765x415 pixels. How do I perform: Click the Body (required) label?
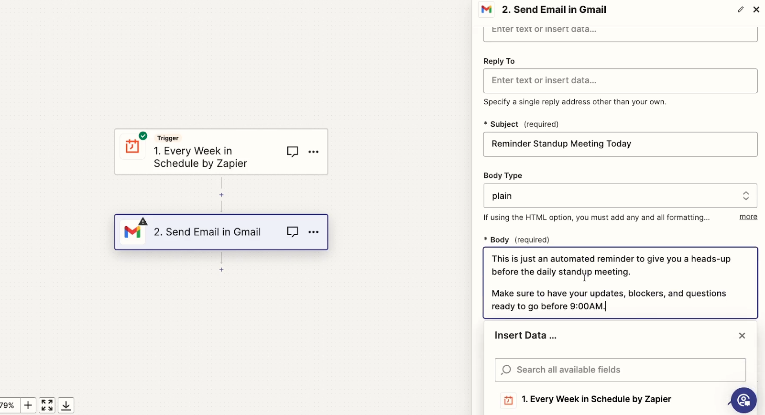coord(516,240)
